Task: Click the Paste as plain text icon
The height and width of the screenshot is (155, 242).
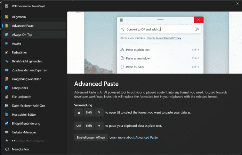Action: coord(122,49)
